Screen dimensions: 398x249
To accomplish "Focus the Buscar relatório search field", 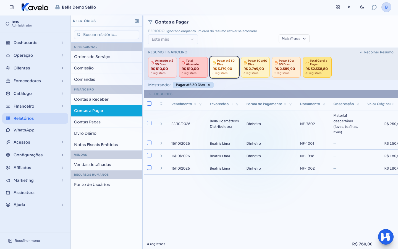I will pos(106,35).
